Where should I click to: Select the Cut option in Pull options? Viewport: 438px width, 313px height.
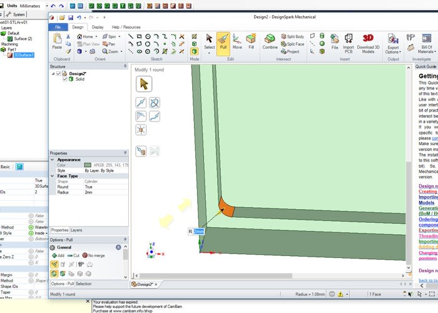[73, 255]
